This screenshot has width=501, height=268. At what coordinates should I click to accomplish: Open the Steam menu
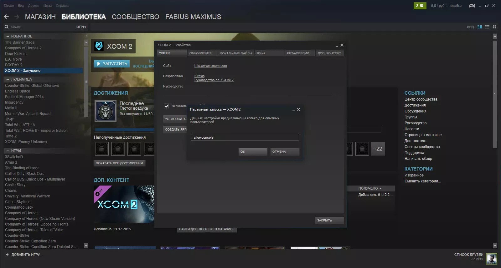tap(9, 6)
